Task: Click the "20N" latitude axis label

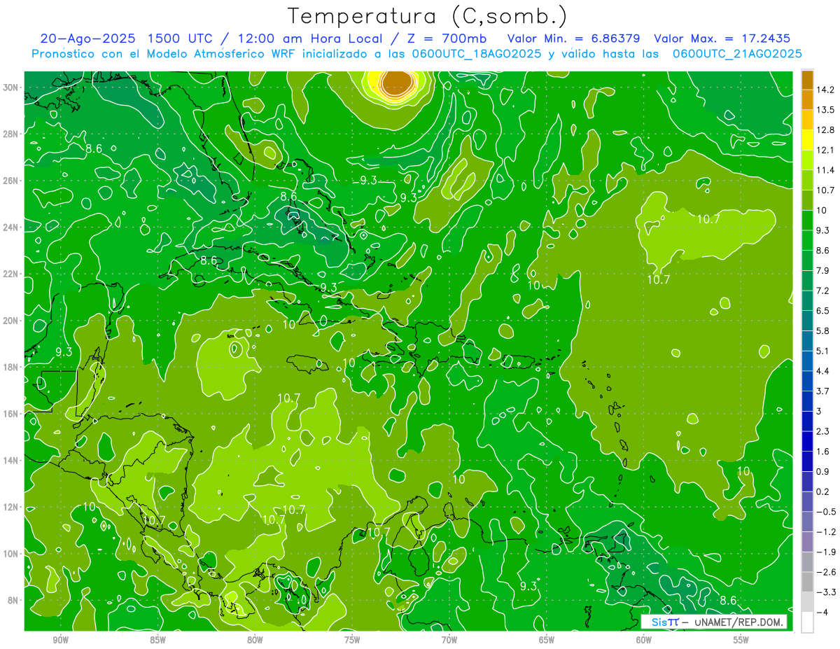Action: (11, 321)
